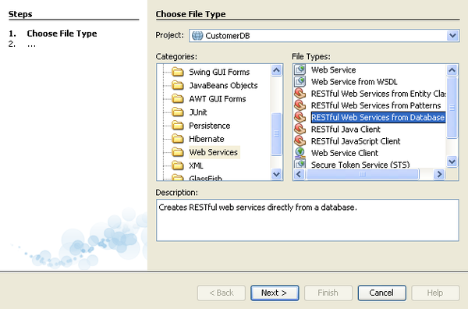Select the GlassFish category
The image size is (468, 309).
click(205, 178)
